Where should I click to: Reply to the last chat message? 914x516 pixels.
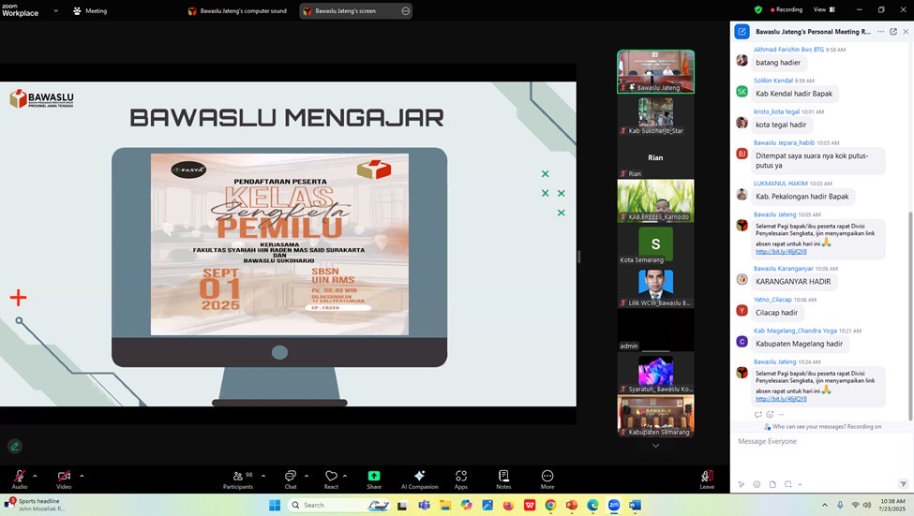click(x=757, y=415)
